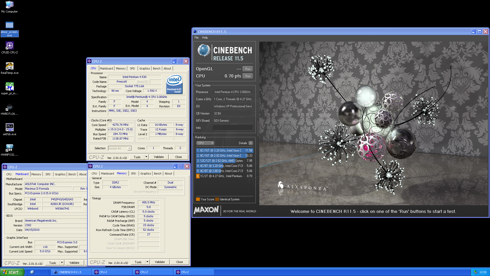
Task: Select the setfsb.exe desktop icon
Action: [x=9, y=129]
